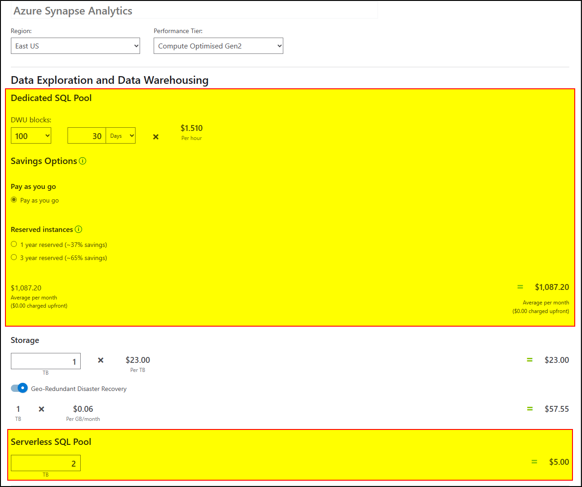Click the Dedicated SQL Pool heading
This screenshot has width=582, height=487.
[x=51, y=98]
